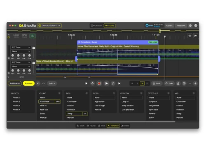Click the headphone icon on State of Mind track

coord(9,73)
